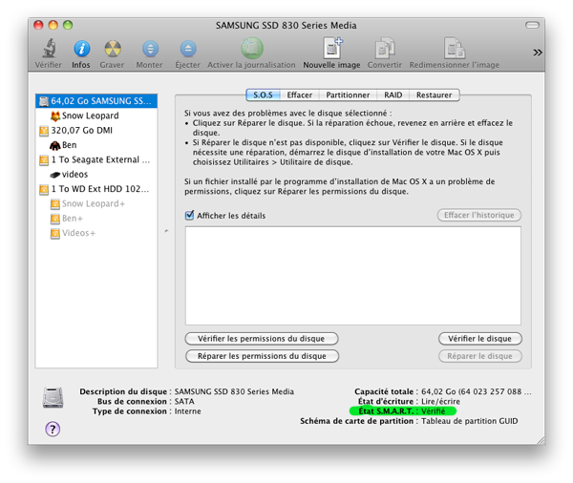Click the Description du disque value
The width and height of the screenshot is (573, 483).
(x=234, y=391)
